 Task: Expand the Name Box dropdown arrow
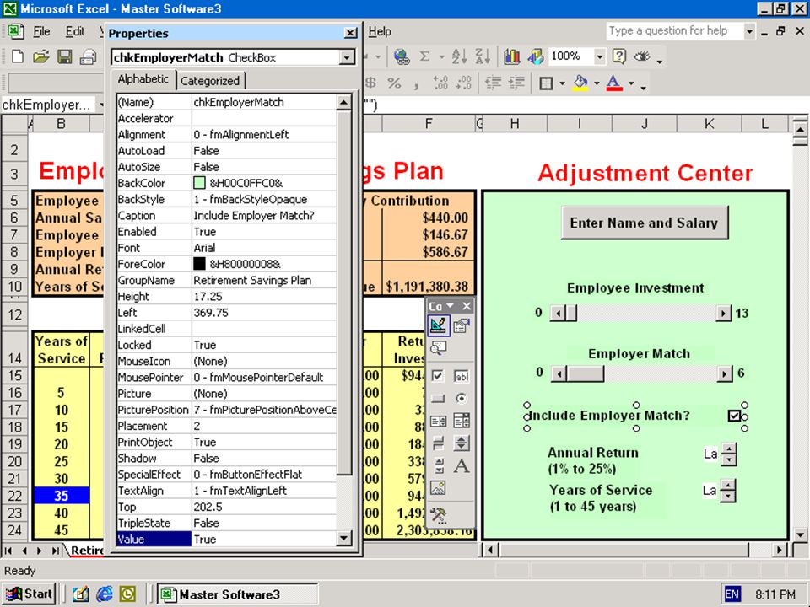click(101, 105)
